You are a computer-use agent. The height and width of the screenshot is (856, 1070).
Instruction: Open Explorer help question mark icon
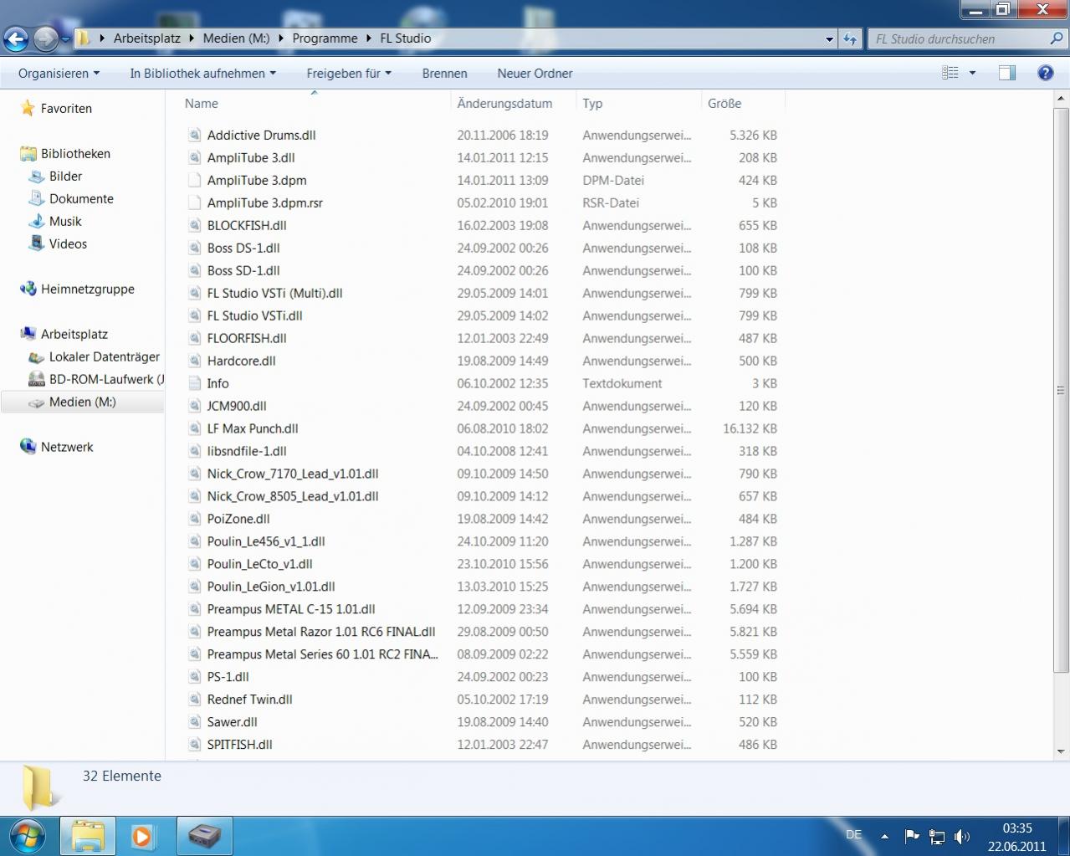click(1045, 73)
